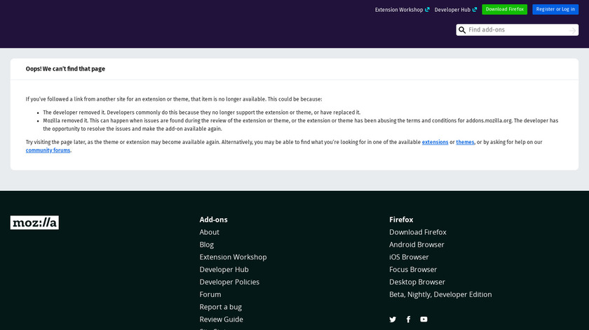589x330 pixels.
Task: Go to the Blog footer link
Action: pyautogui.click(x=206, y=245)
